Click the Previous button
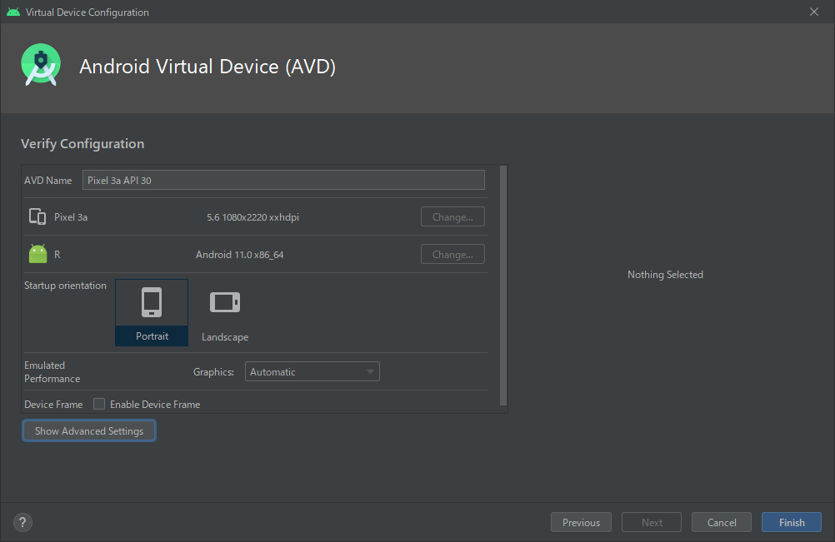 (581, 522)
